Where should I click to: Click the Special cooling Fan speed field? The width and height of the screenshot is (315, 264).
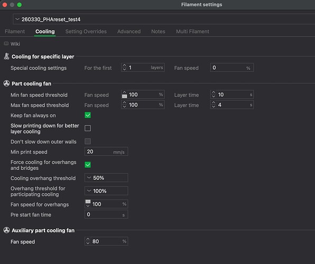coord(232,68)
